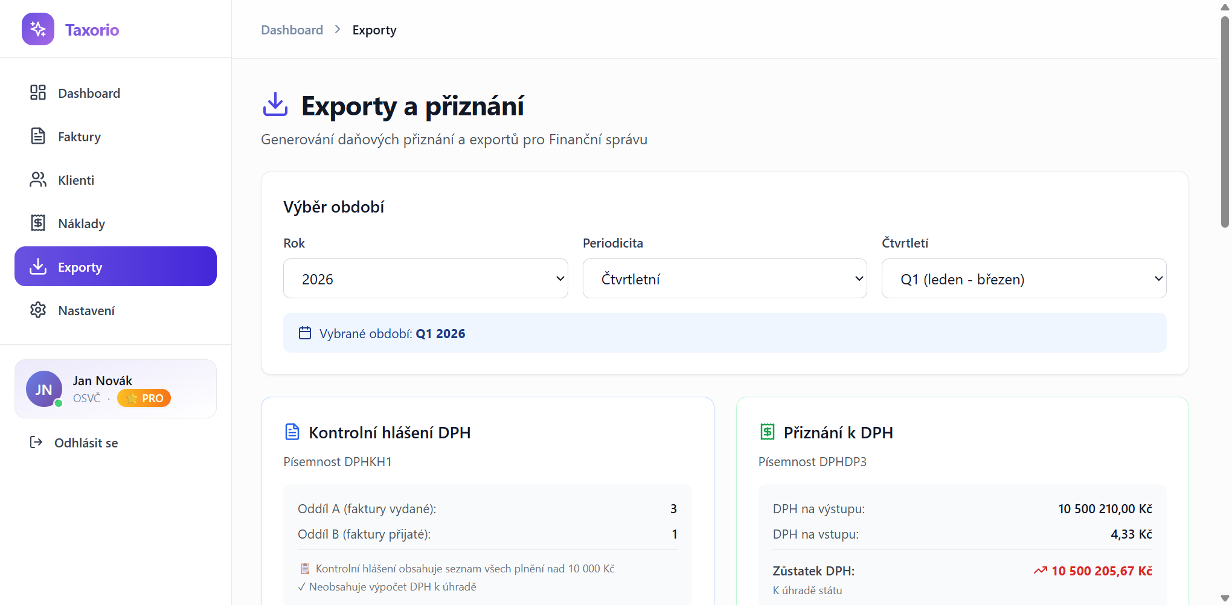
Task: Click the calendar icon by Vybrané období
Action: pyautogui.click(x=305, y=333)
